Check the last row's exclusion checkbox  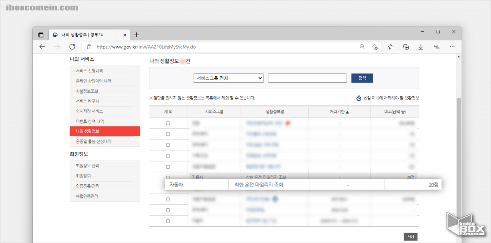[x=168, y=221]
